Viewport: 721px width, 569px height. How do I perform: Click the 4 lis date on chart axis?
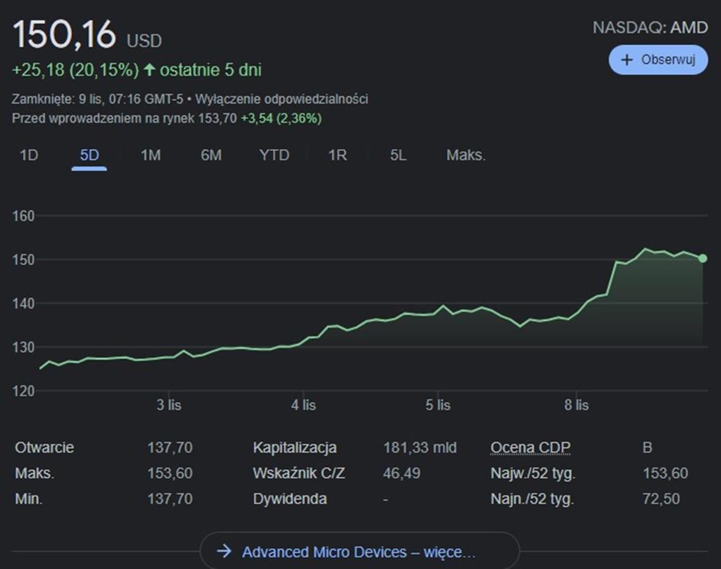point(304,405)
